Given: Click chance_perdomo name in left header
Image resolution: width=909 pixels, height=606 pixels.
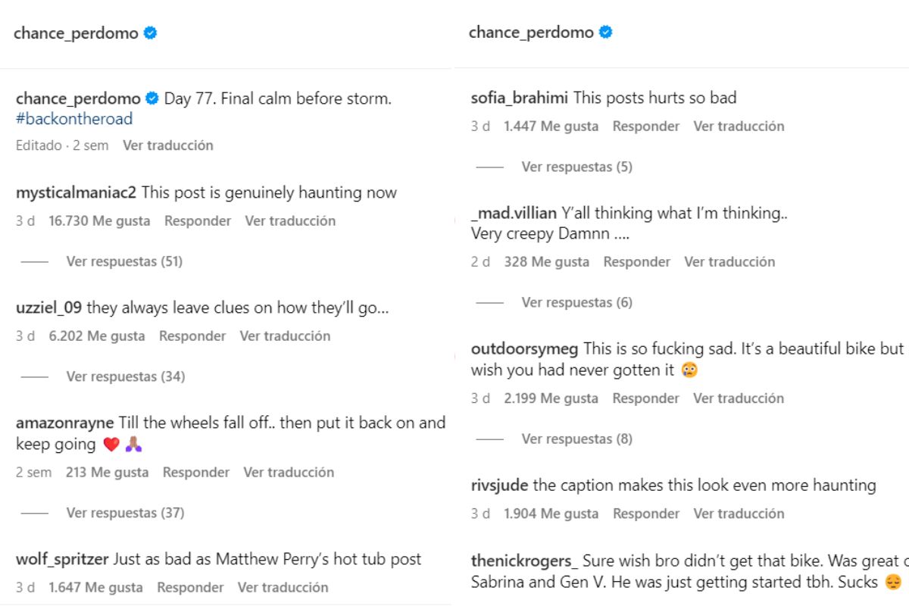Looking at the screenshot, I should (x=76, y=33).
